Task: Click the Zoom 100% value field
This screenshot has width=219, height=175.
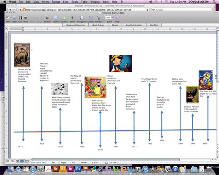Action: tap(108, 18)
